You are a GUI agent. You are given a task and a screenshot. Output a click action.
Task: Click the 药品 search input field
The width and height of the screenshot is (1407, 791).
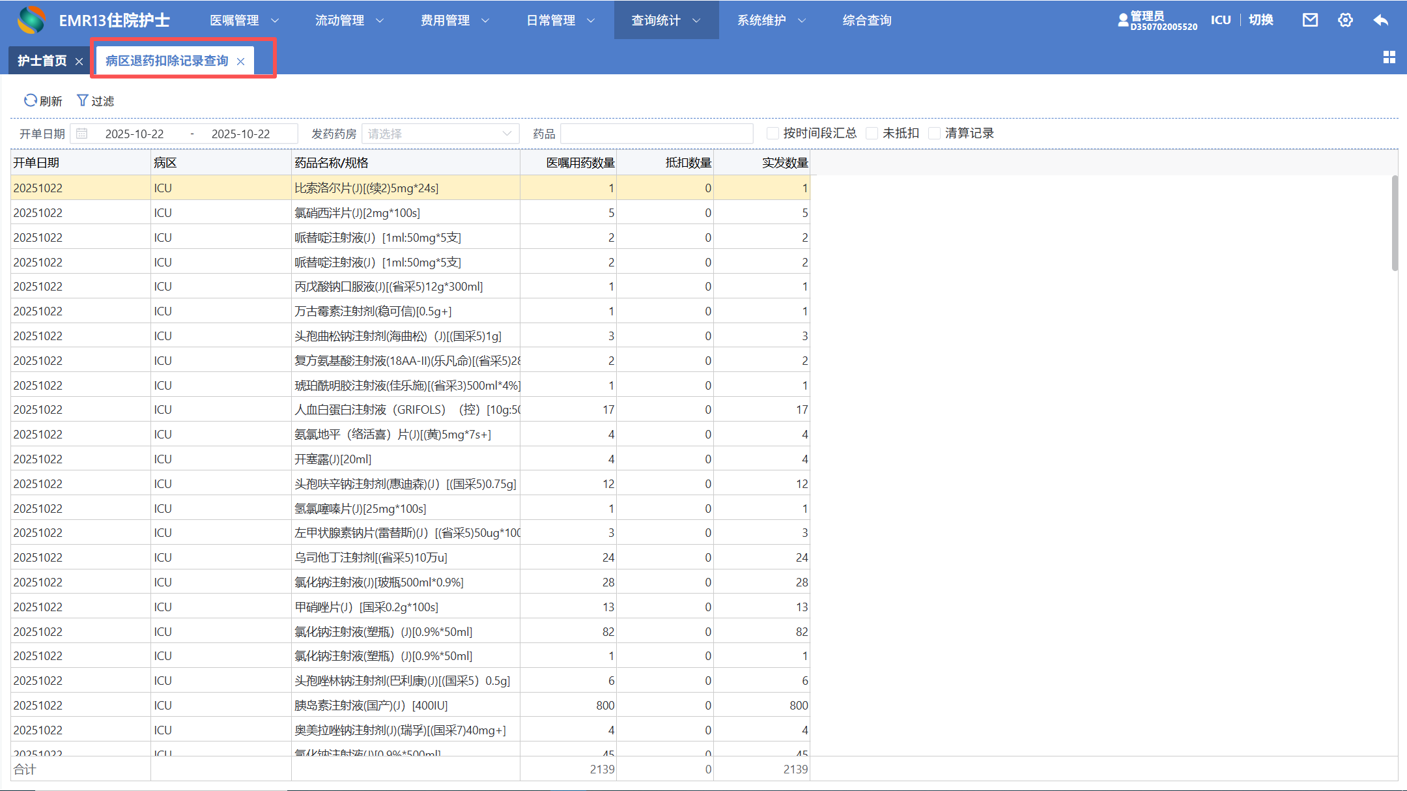pos(656,134)
